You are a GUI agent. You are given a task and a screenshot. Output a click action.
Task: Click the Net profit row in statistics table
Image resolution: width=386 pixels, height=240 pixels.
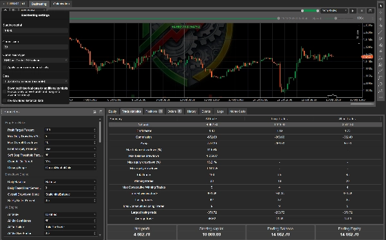[245, 125]
